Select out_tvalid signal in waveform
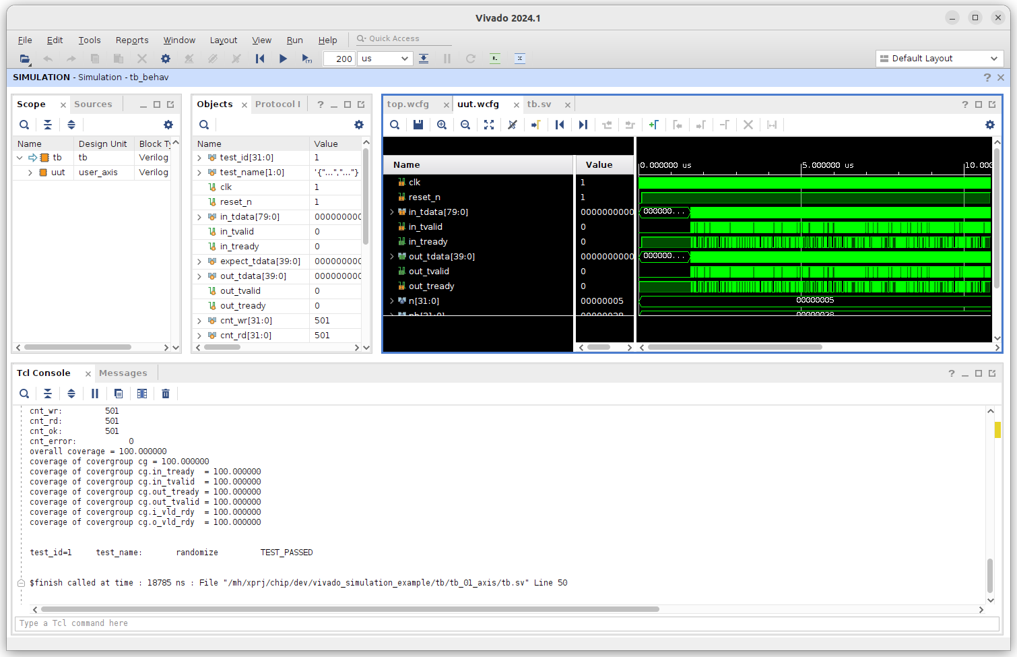This screenshot has height=657, width=1017. [x=428, y=272]
